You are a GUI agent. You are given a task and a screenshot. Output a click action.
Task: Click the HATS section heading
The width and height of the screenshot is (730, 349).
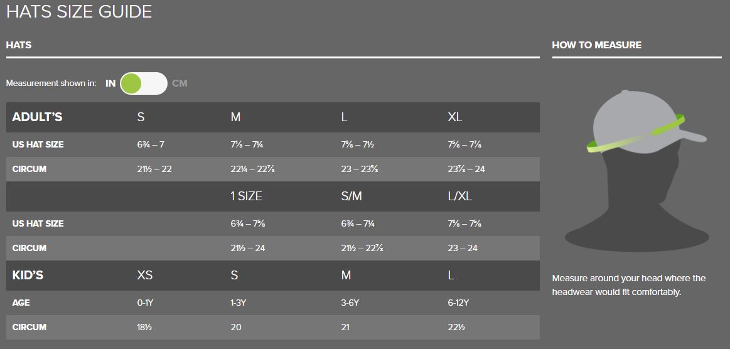point(19,45)
